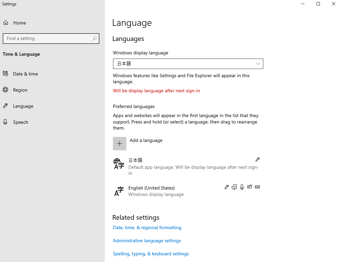Click the Home icon in the sidebar
This screenshot has height=262, width=337.
[x=6, y=22]
